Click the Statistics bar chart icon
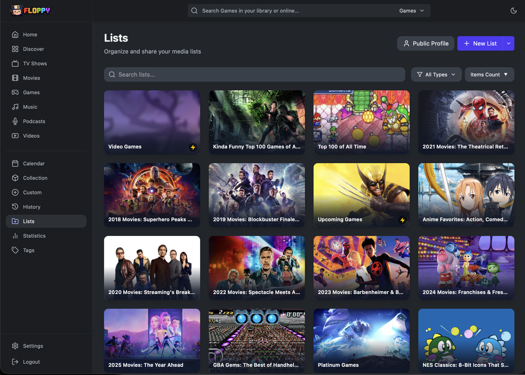Viewport: 525px width, 375px height. 15,236
